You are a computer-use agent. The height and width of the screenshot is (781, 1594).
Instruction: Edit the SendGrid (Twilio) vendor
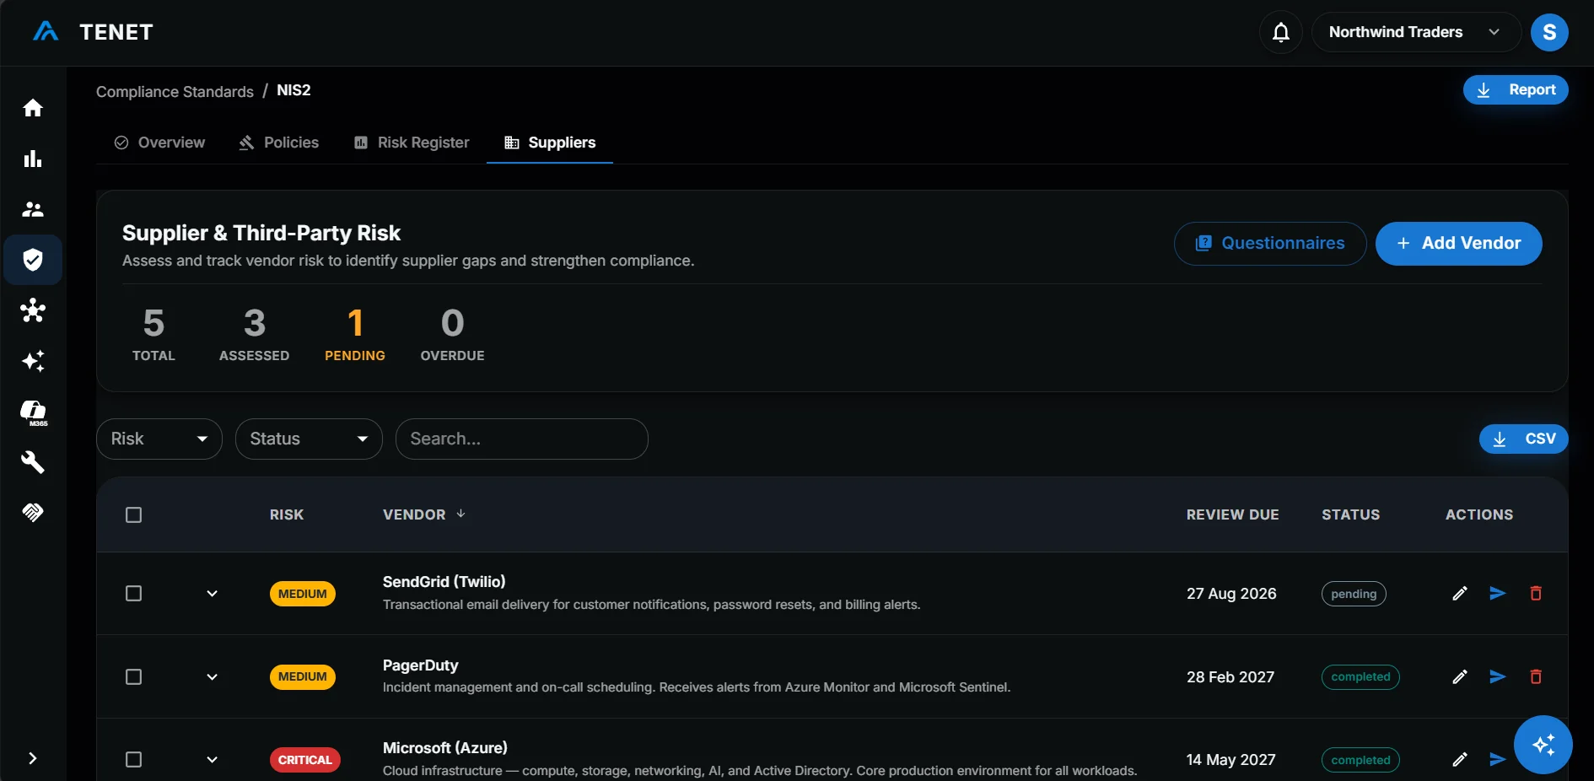pos(1460,594)
